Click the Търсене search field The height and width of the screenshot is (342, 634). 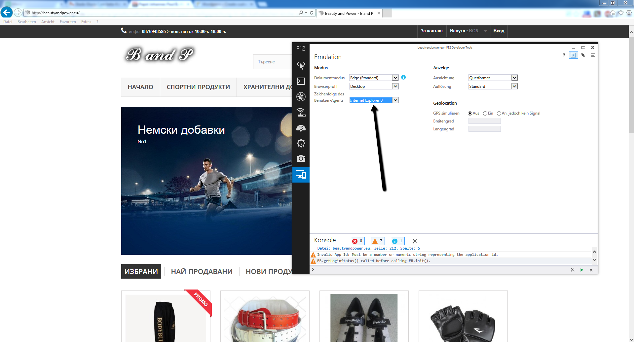click(x=273, y=62)
